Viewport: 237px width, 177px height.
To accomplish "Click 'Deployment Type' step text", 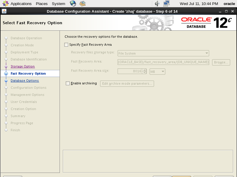I will tap(24, 52).
